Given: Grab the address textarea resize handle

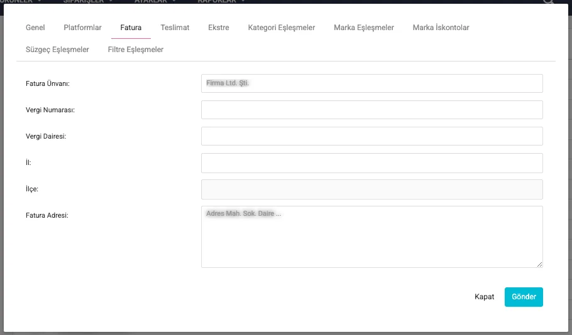Looking at the screenshot, I should pyautogui.click(x=539, y=265).
